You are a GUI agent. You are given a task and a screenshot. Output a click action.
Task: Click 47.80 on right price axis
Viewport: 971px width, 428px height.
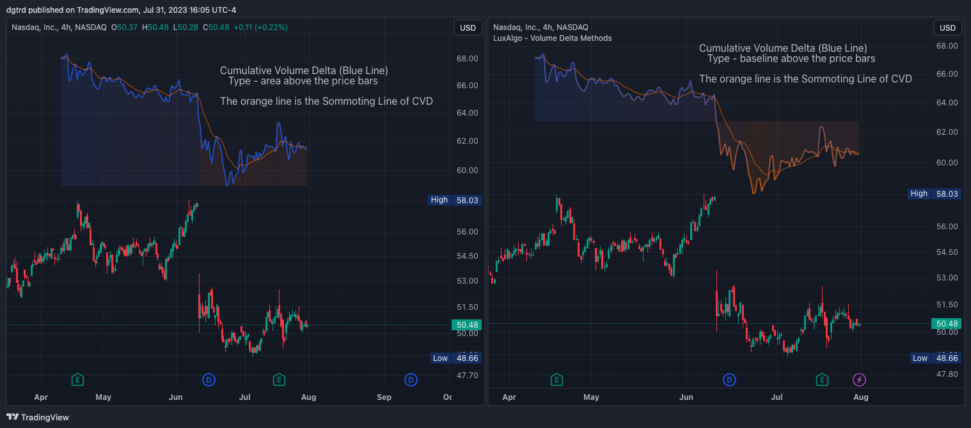(x=947, y=374)
